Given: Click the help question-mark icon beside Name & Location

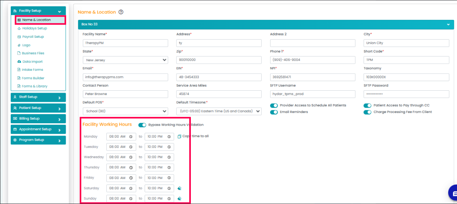Looking at the screenshot, I should pyautogui.click(x=121, y=12).
